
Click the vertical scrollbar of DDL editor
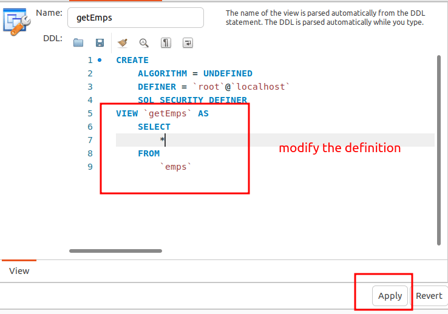coord(439,150)
